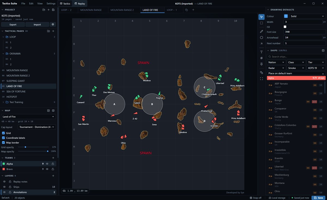
Task: Open the Tier filter dropdown
Action: pyautogui.click(x=316, y=62)
